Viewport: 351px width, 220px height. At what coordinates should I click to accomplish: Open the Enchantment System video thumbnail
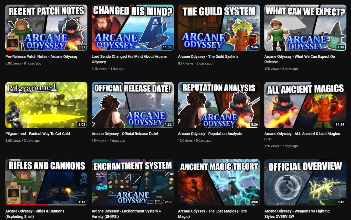tap(133, 182)
